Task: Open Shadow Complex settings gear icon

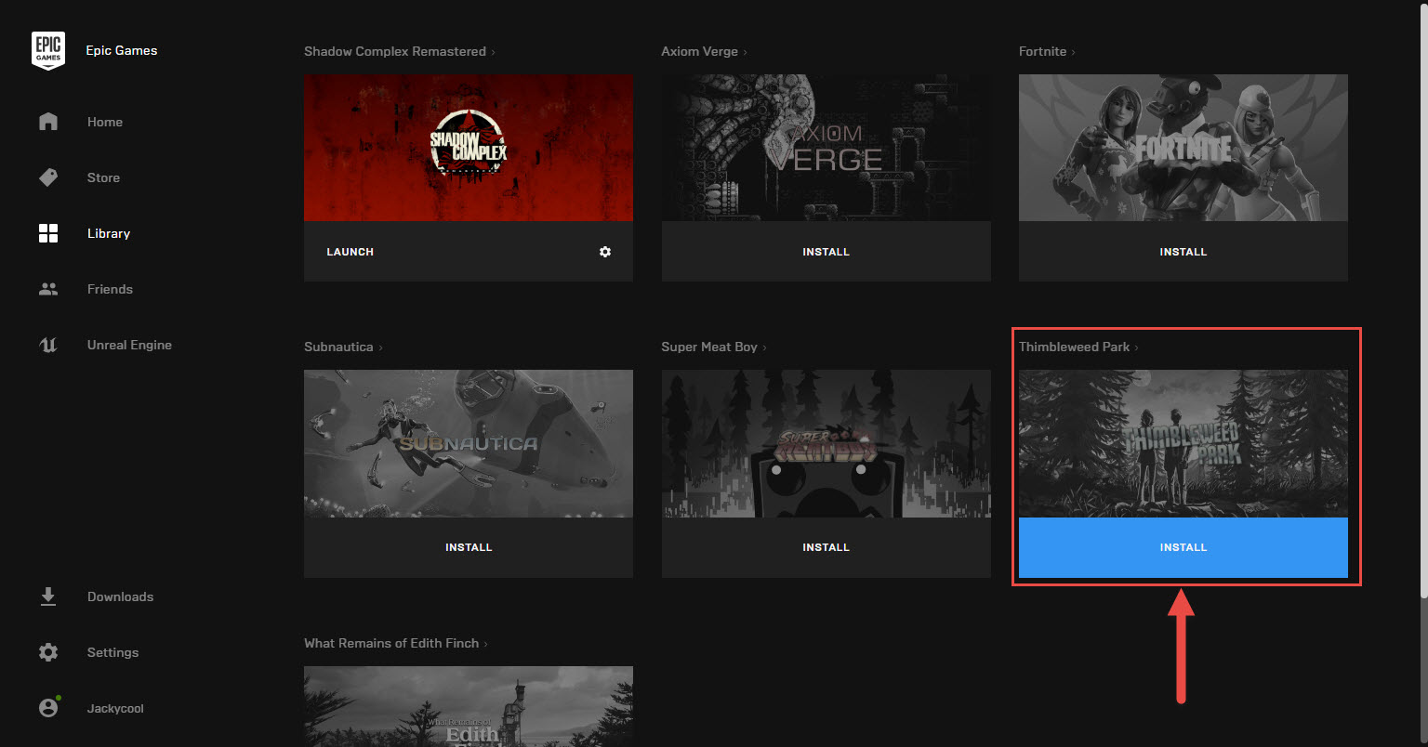Action: 605,252
